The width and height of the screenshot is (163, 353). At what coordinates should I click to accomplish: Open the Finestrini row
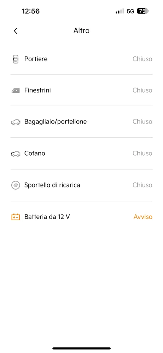(81, 90)
